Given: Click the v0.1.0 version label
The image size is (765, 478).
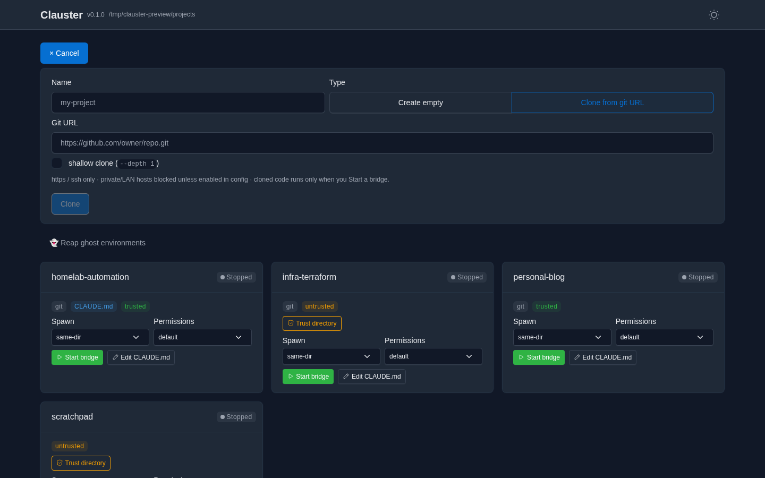Looking at the screenshot, I should pos(96,15).
